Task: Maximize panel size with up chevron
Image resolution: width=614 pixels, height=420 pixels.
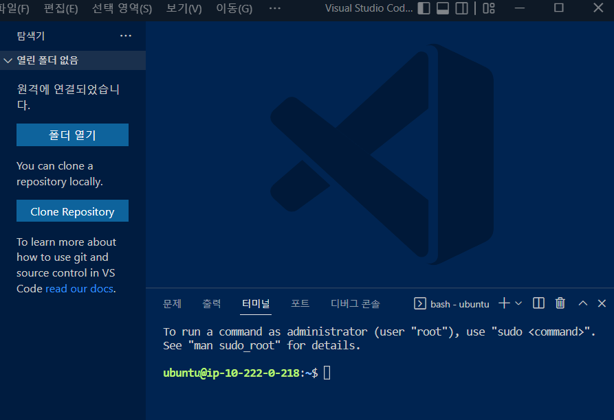Action: point(583,303)
